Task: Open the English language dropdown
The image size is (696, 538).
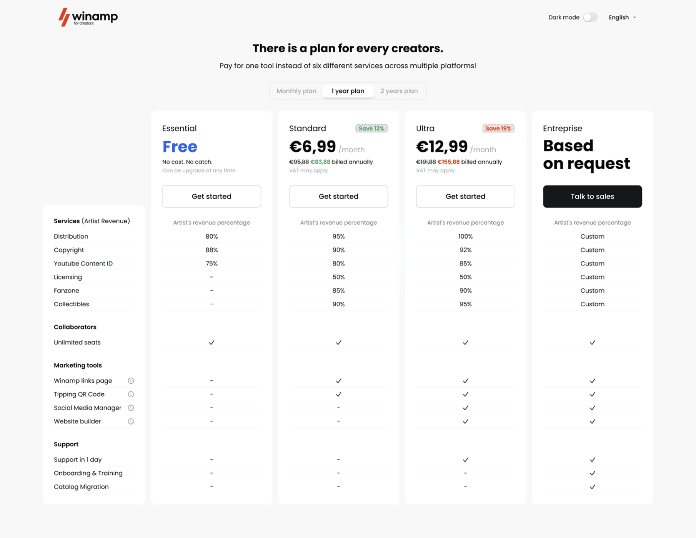Action: pos(622,17)
